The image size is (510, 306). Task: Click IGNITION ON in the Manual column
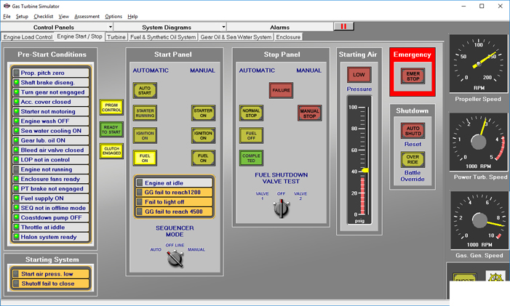[203, 135]
